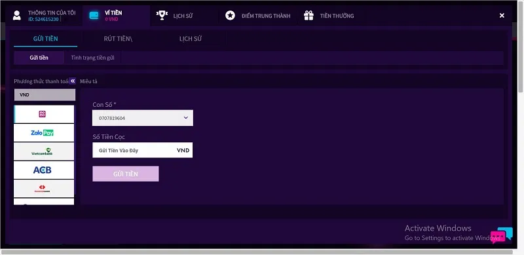Viewport: 524px width, 255px height.
Task: Close the wallet dialog with the X
Action: [502, 15]
